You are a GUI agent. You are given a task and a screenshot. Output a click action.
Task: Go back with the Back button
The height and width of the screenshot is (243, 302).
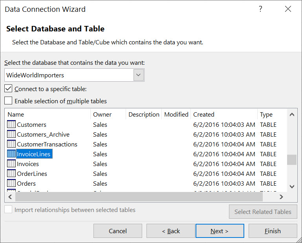(171, 231)
